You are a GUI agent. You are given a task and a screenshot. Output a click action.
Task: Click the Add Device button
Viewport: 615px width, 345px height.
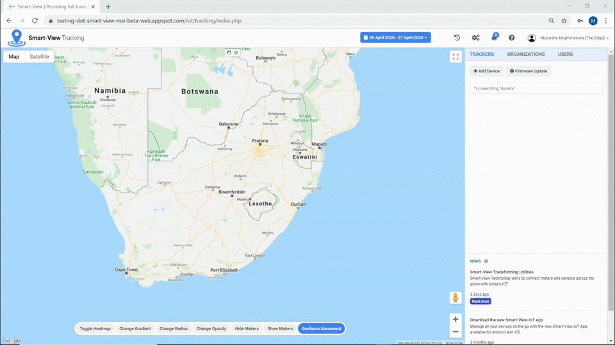click(486, 71)
